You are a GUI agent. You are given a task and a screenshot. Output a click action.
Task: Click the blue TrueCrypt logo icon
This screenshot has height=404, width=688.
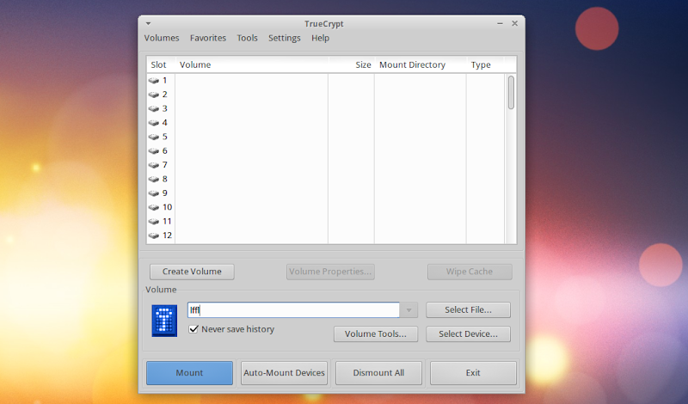[164, 321]
